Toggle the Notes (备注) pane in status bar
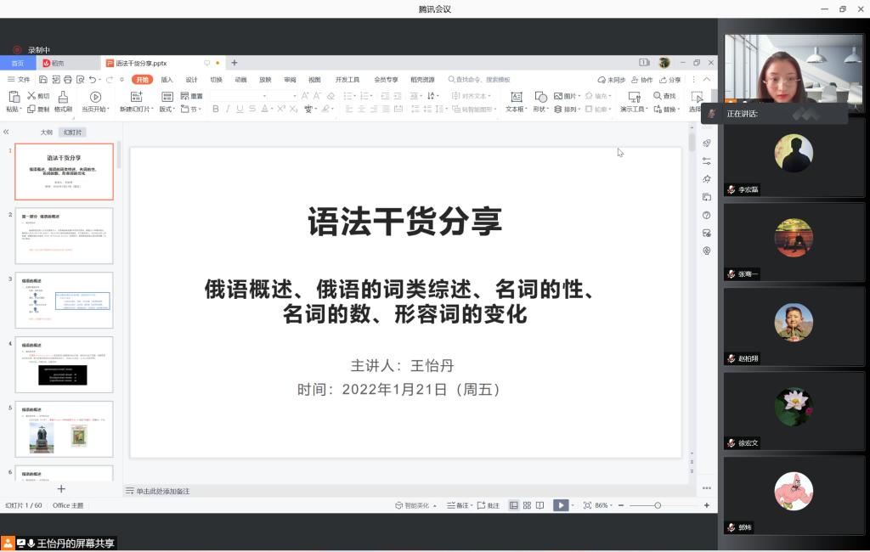The image size is (870, 552). pyautogui.click(x=458, y=505)
